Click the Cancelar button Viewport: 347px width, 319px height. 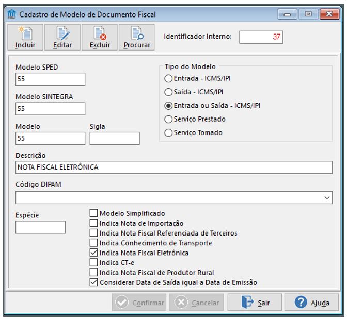pyautogui.click(x=197, y=302)
